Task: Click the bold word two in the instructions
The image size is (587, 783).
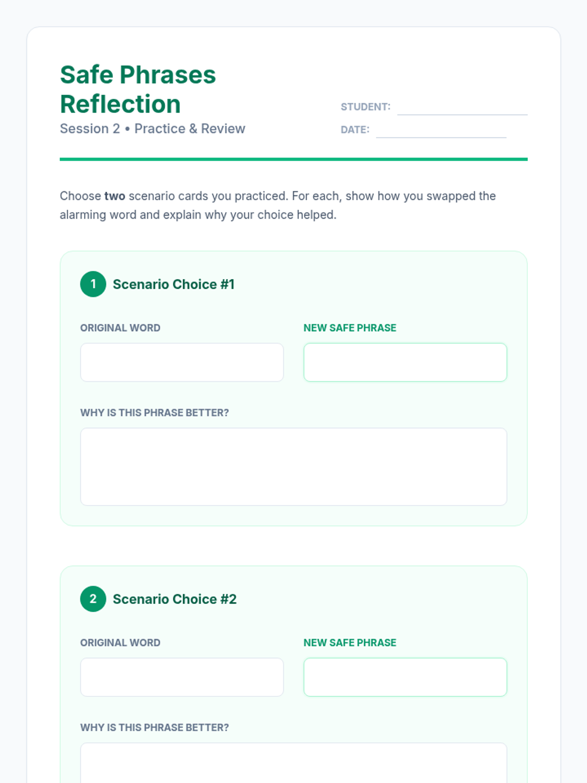Action: coord(115,196)
